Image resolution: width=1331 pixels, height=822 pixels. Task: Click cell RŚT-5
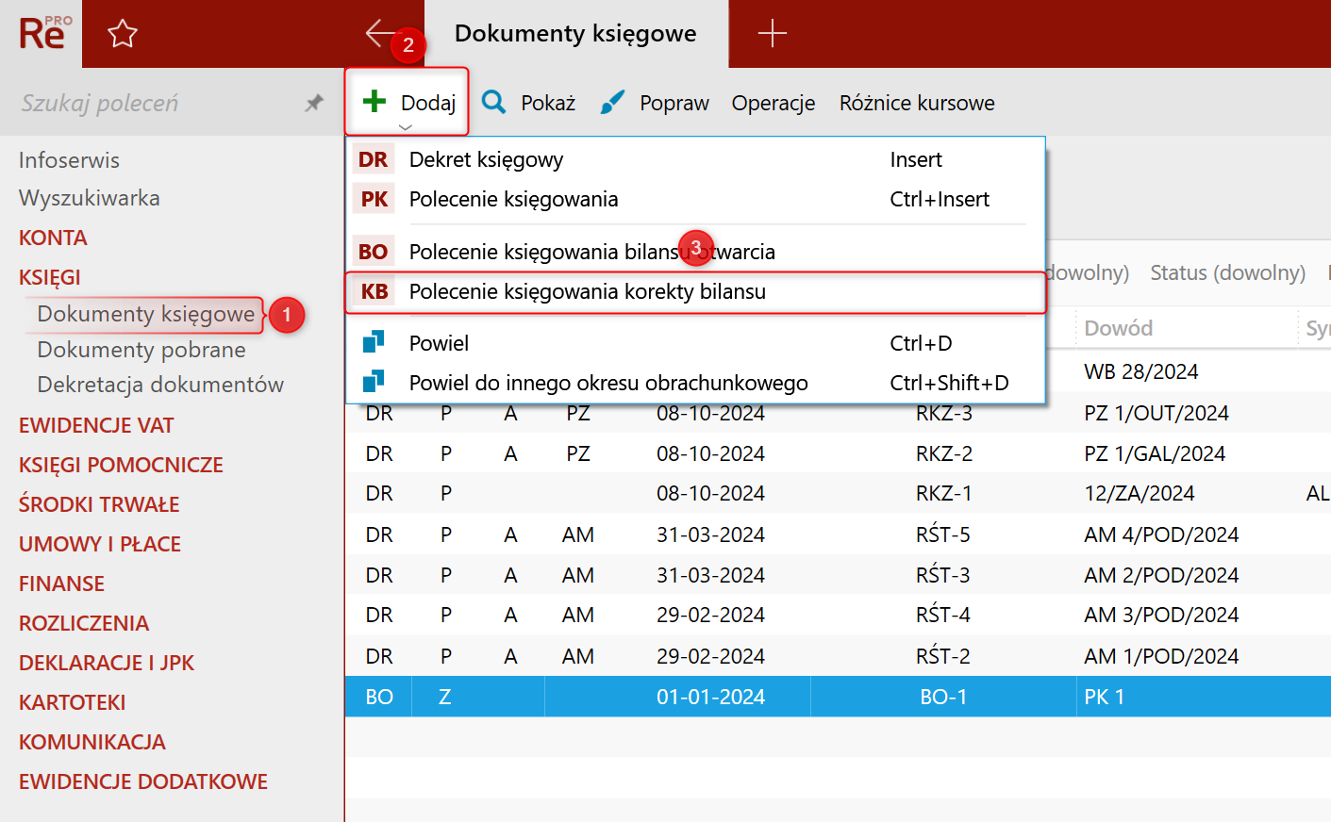click(x=943, y=534)
